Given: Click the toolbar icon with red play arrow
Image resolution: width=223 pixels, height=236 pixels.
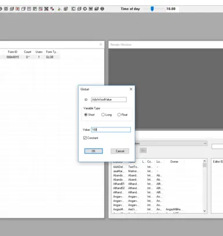Looking at the screenshot, I should point(17,9).
